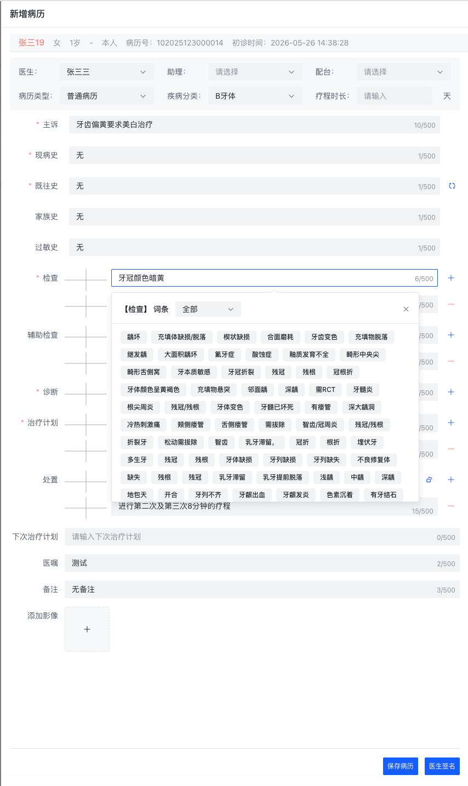Open tooth position cross for 诊断 row
This screenshot has height=786, width=468.
tap(86, 394)
